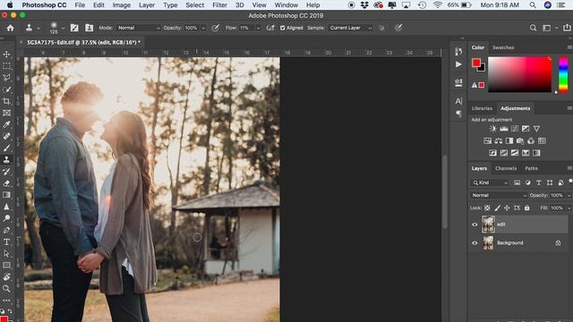This screenshot has height=322, width=573.
Task: Open the Flow dropdown arrow
Action: (258, 28)
